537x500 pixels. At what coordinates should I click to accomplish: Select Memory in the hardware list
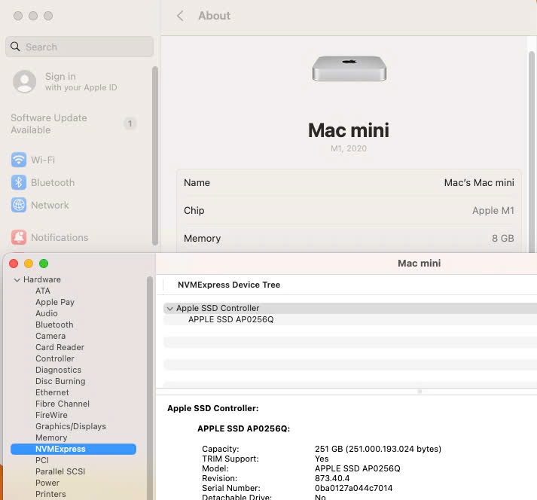(x=51, y=437)
